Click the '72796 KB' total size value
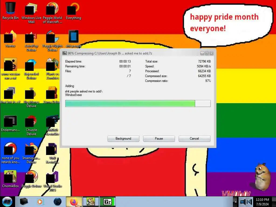 tap(204, 61)
